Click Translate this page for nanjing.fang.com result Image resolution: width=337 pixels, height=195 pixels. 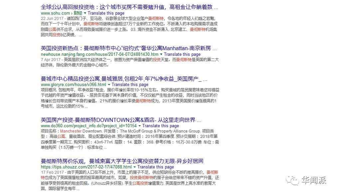point(182,54)
